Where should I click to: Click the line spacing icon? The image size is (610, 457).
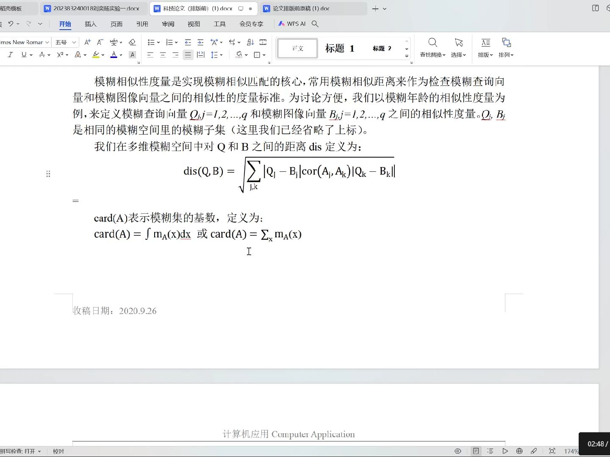click(x=214, y=55)
